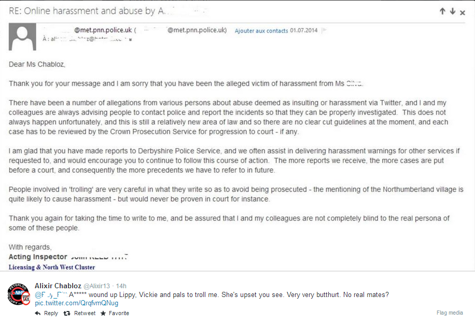Expand the recipient details arrow
475x326 pixels.
coord(130,40)
